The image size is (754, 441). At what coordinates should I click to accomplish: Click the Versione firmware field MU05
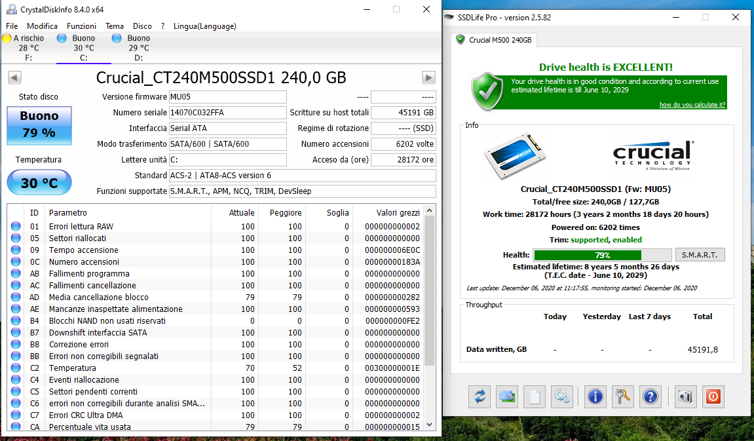coord(227,97)
